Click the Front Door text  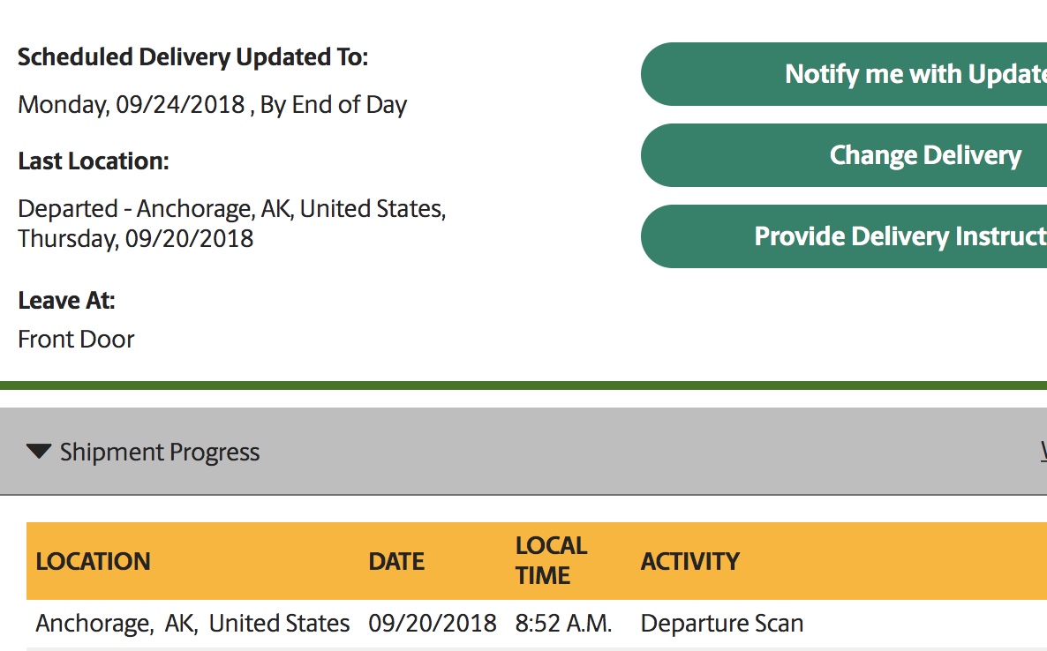(x=76, y=340)
